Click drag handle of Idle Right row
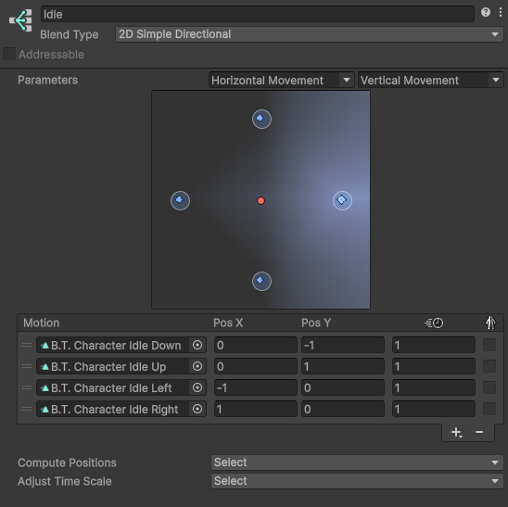 (27, 409)
